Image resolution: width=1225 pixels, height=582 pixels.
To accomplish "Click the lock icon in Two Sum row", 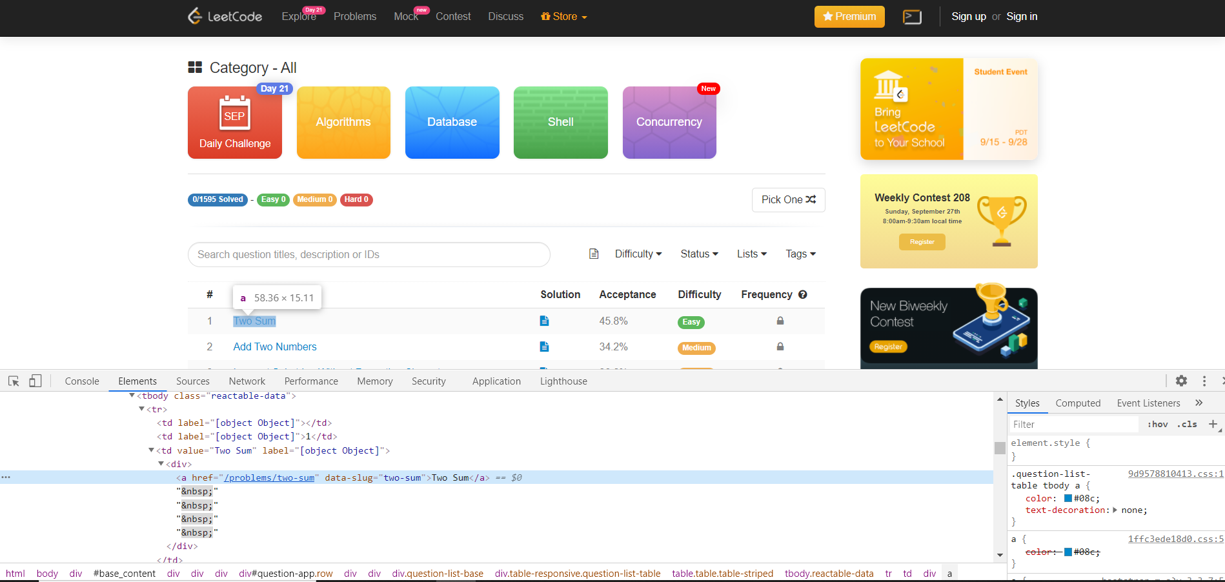I will click(x=780, y=321).
